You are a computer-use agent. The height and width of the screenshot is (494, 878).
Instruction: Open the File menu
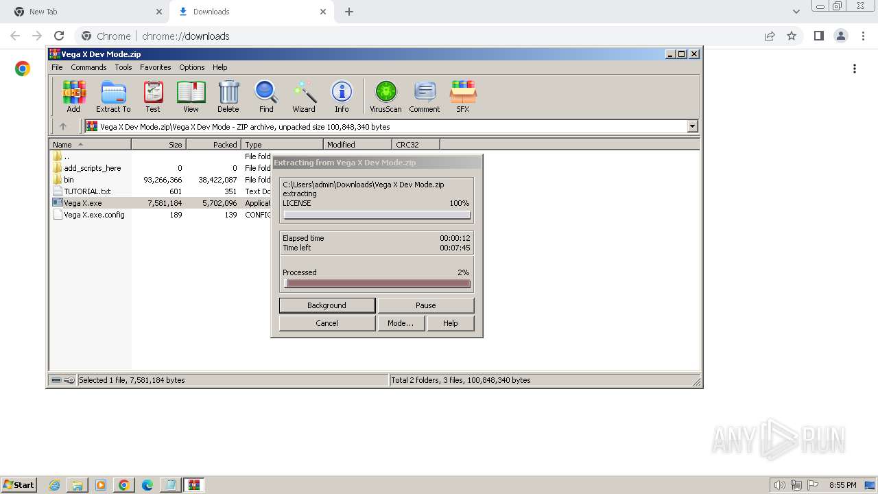57,67
